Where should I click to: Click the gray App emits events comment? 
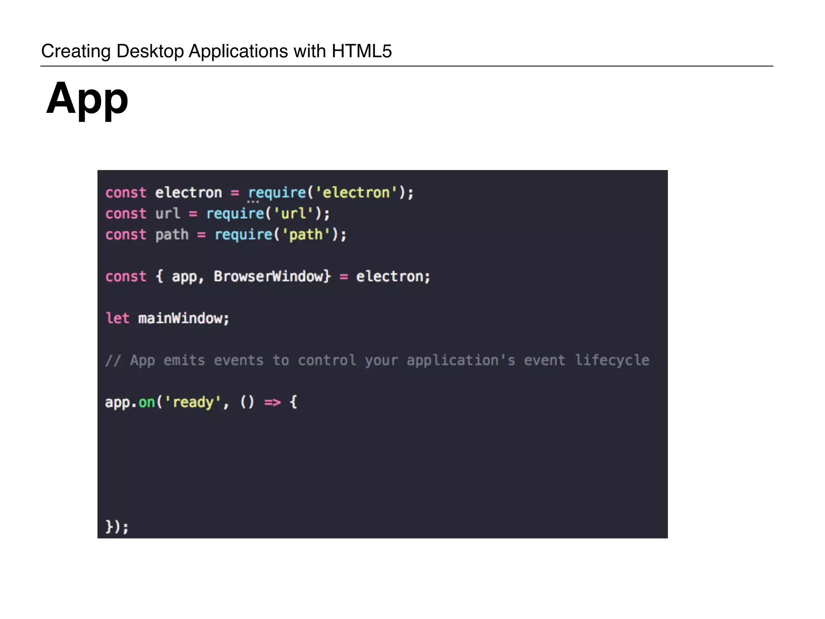point(377,360)
